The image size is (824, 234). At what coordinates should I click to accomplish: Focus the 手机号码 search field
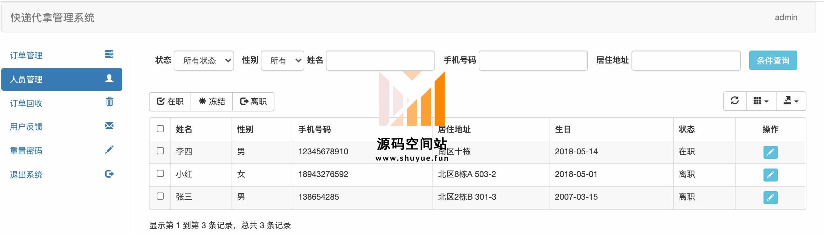[533, 60]
